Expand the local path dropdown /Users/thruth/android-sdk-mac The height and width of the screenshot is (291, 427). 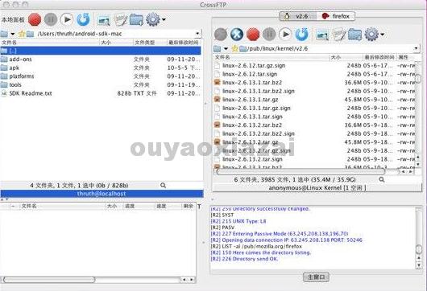pyautogui.click(x=197, y=34)
